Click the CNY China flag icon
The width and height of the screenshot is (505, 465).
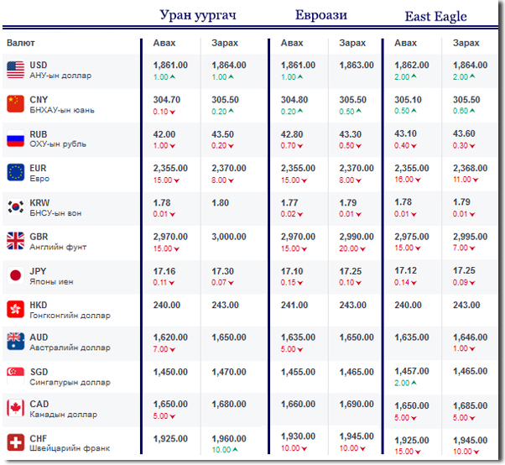(x=15, y=104)
